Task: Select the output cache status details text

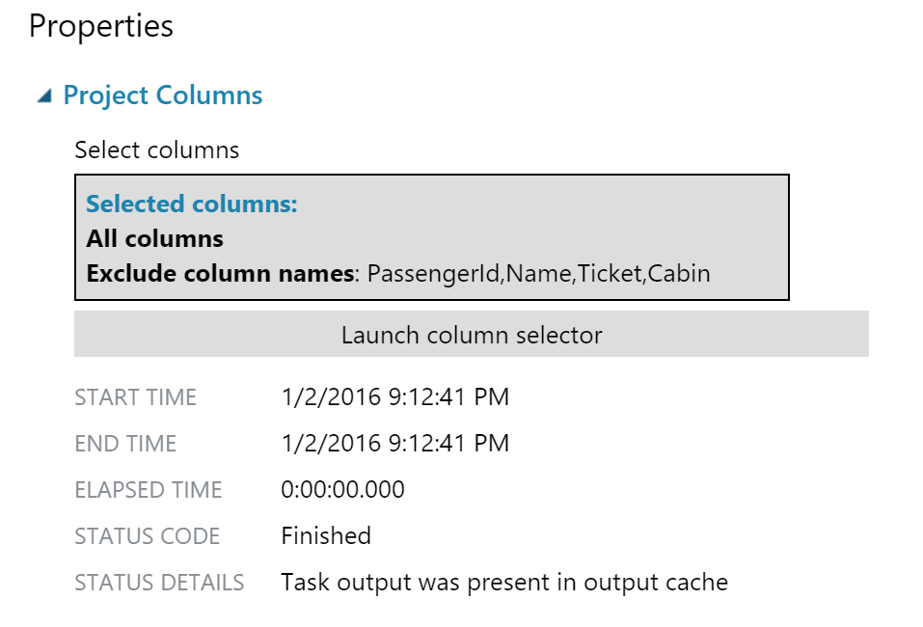Action: coord(504,583)
